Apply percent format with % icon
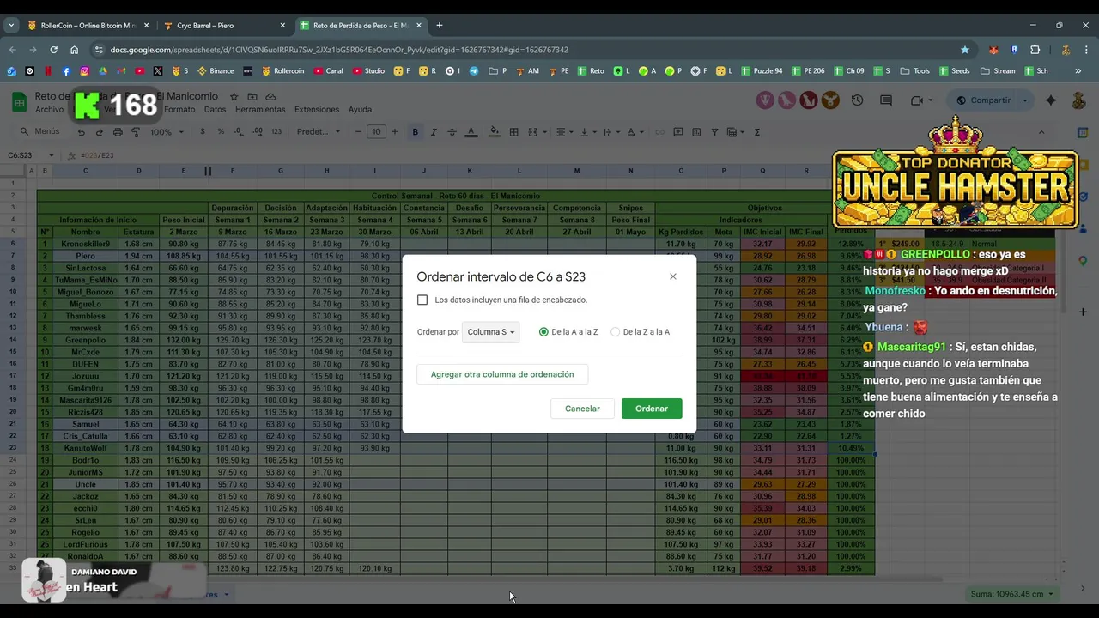 [221, 132]
